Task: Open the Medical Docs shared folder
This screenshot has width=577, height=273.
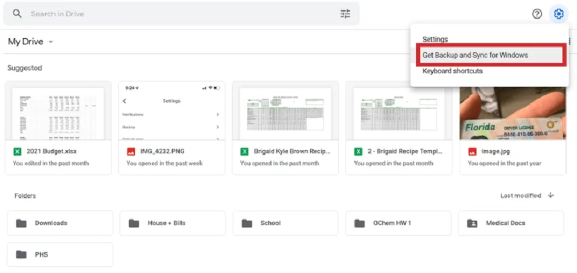Action: pyautogui.click(x=510, y=223)
